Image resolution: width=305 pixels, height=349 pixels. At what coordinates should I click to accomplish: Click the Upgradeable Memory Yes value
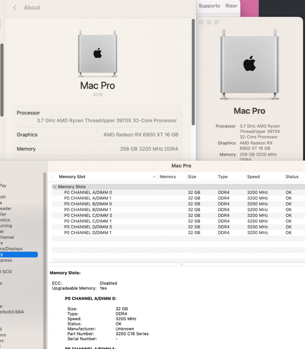click(103, 288)
